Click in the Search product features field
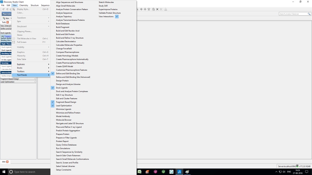The height and width of the screenshot is (175, 312). [293, 14]
